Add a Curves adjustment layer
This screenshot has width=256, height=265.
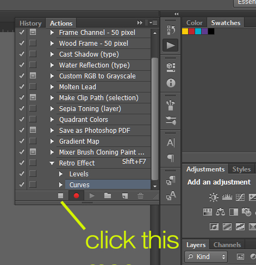(x=240, y=197)
